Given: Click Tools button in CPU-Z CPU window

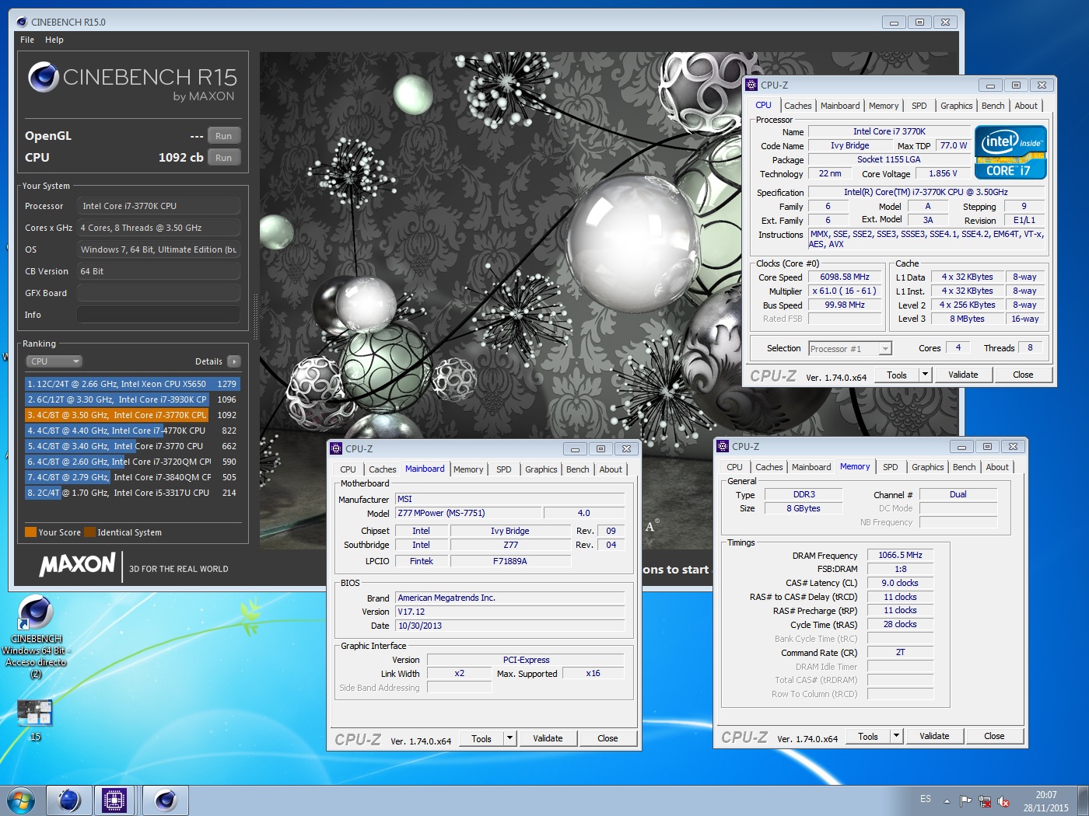Looking at the screenshot, I should click(x=897, y=375).
